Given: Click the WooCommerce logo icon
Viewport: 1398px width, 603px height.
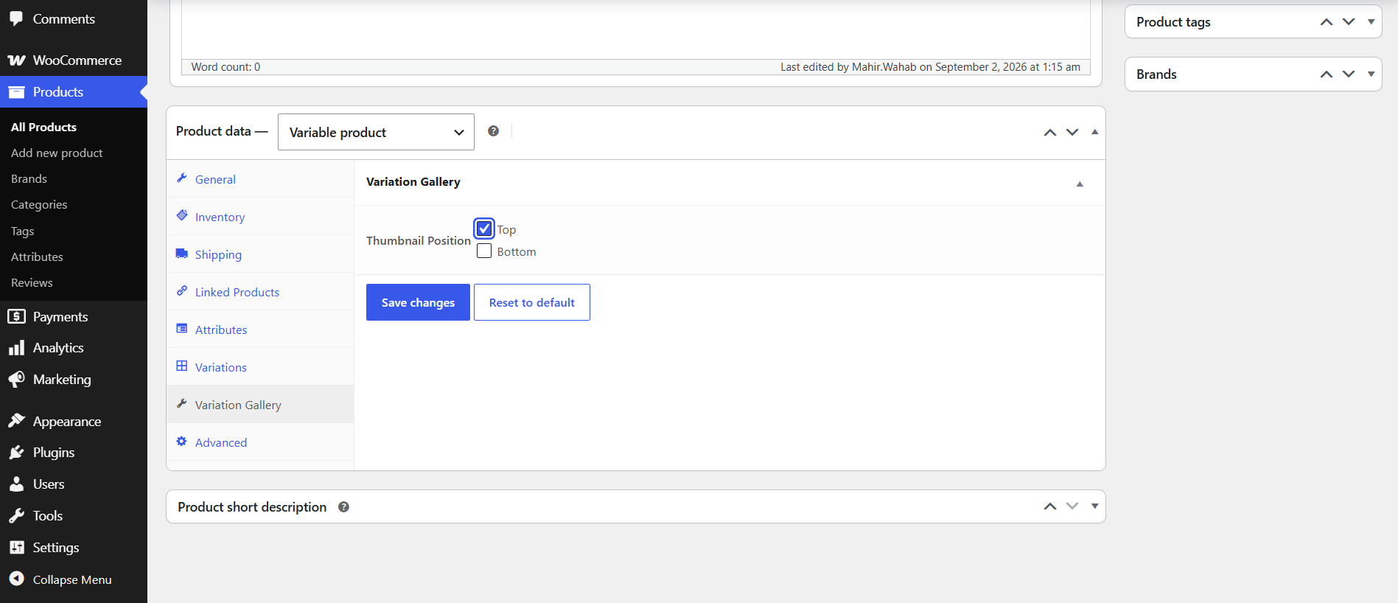Looking at the screenshot, I should pyautogui.click(x=16, y=60).
